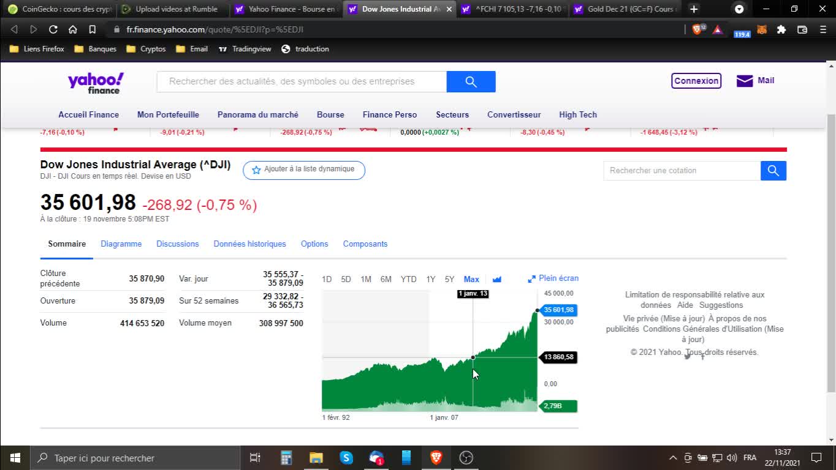Switch to CoinGecko browser tab

59,9
